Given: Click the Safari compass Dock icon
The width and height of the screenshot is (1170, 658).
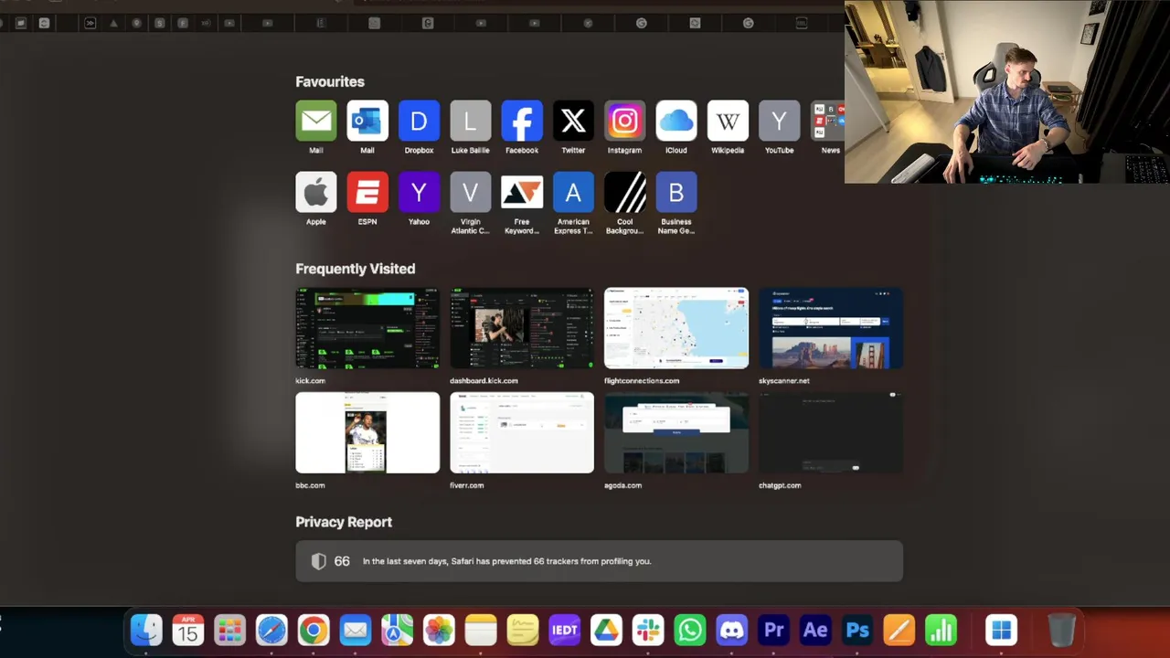Looking at the screenshot, I should pos(271,630).
